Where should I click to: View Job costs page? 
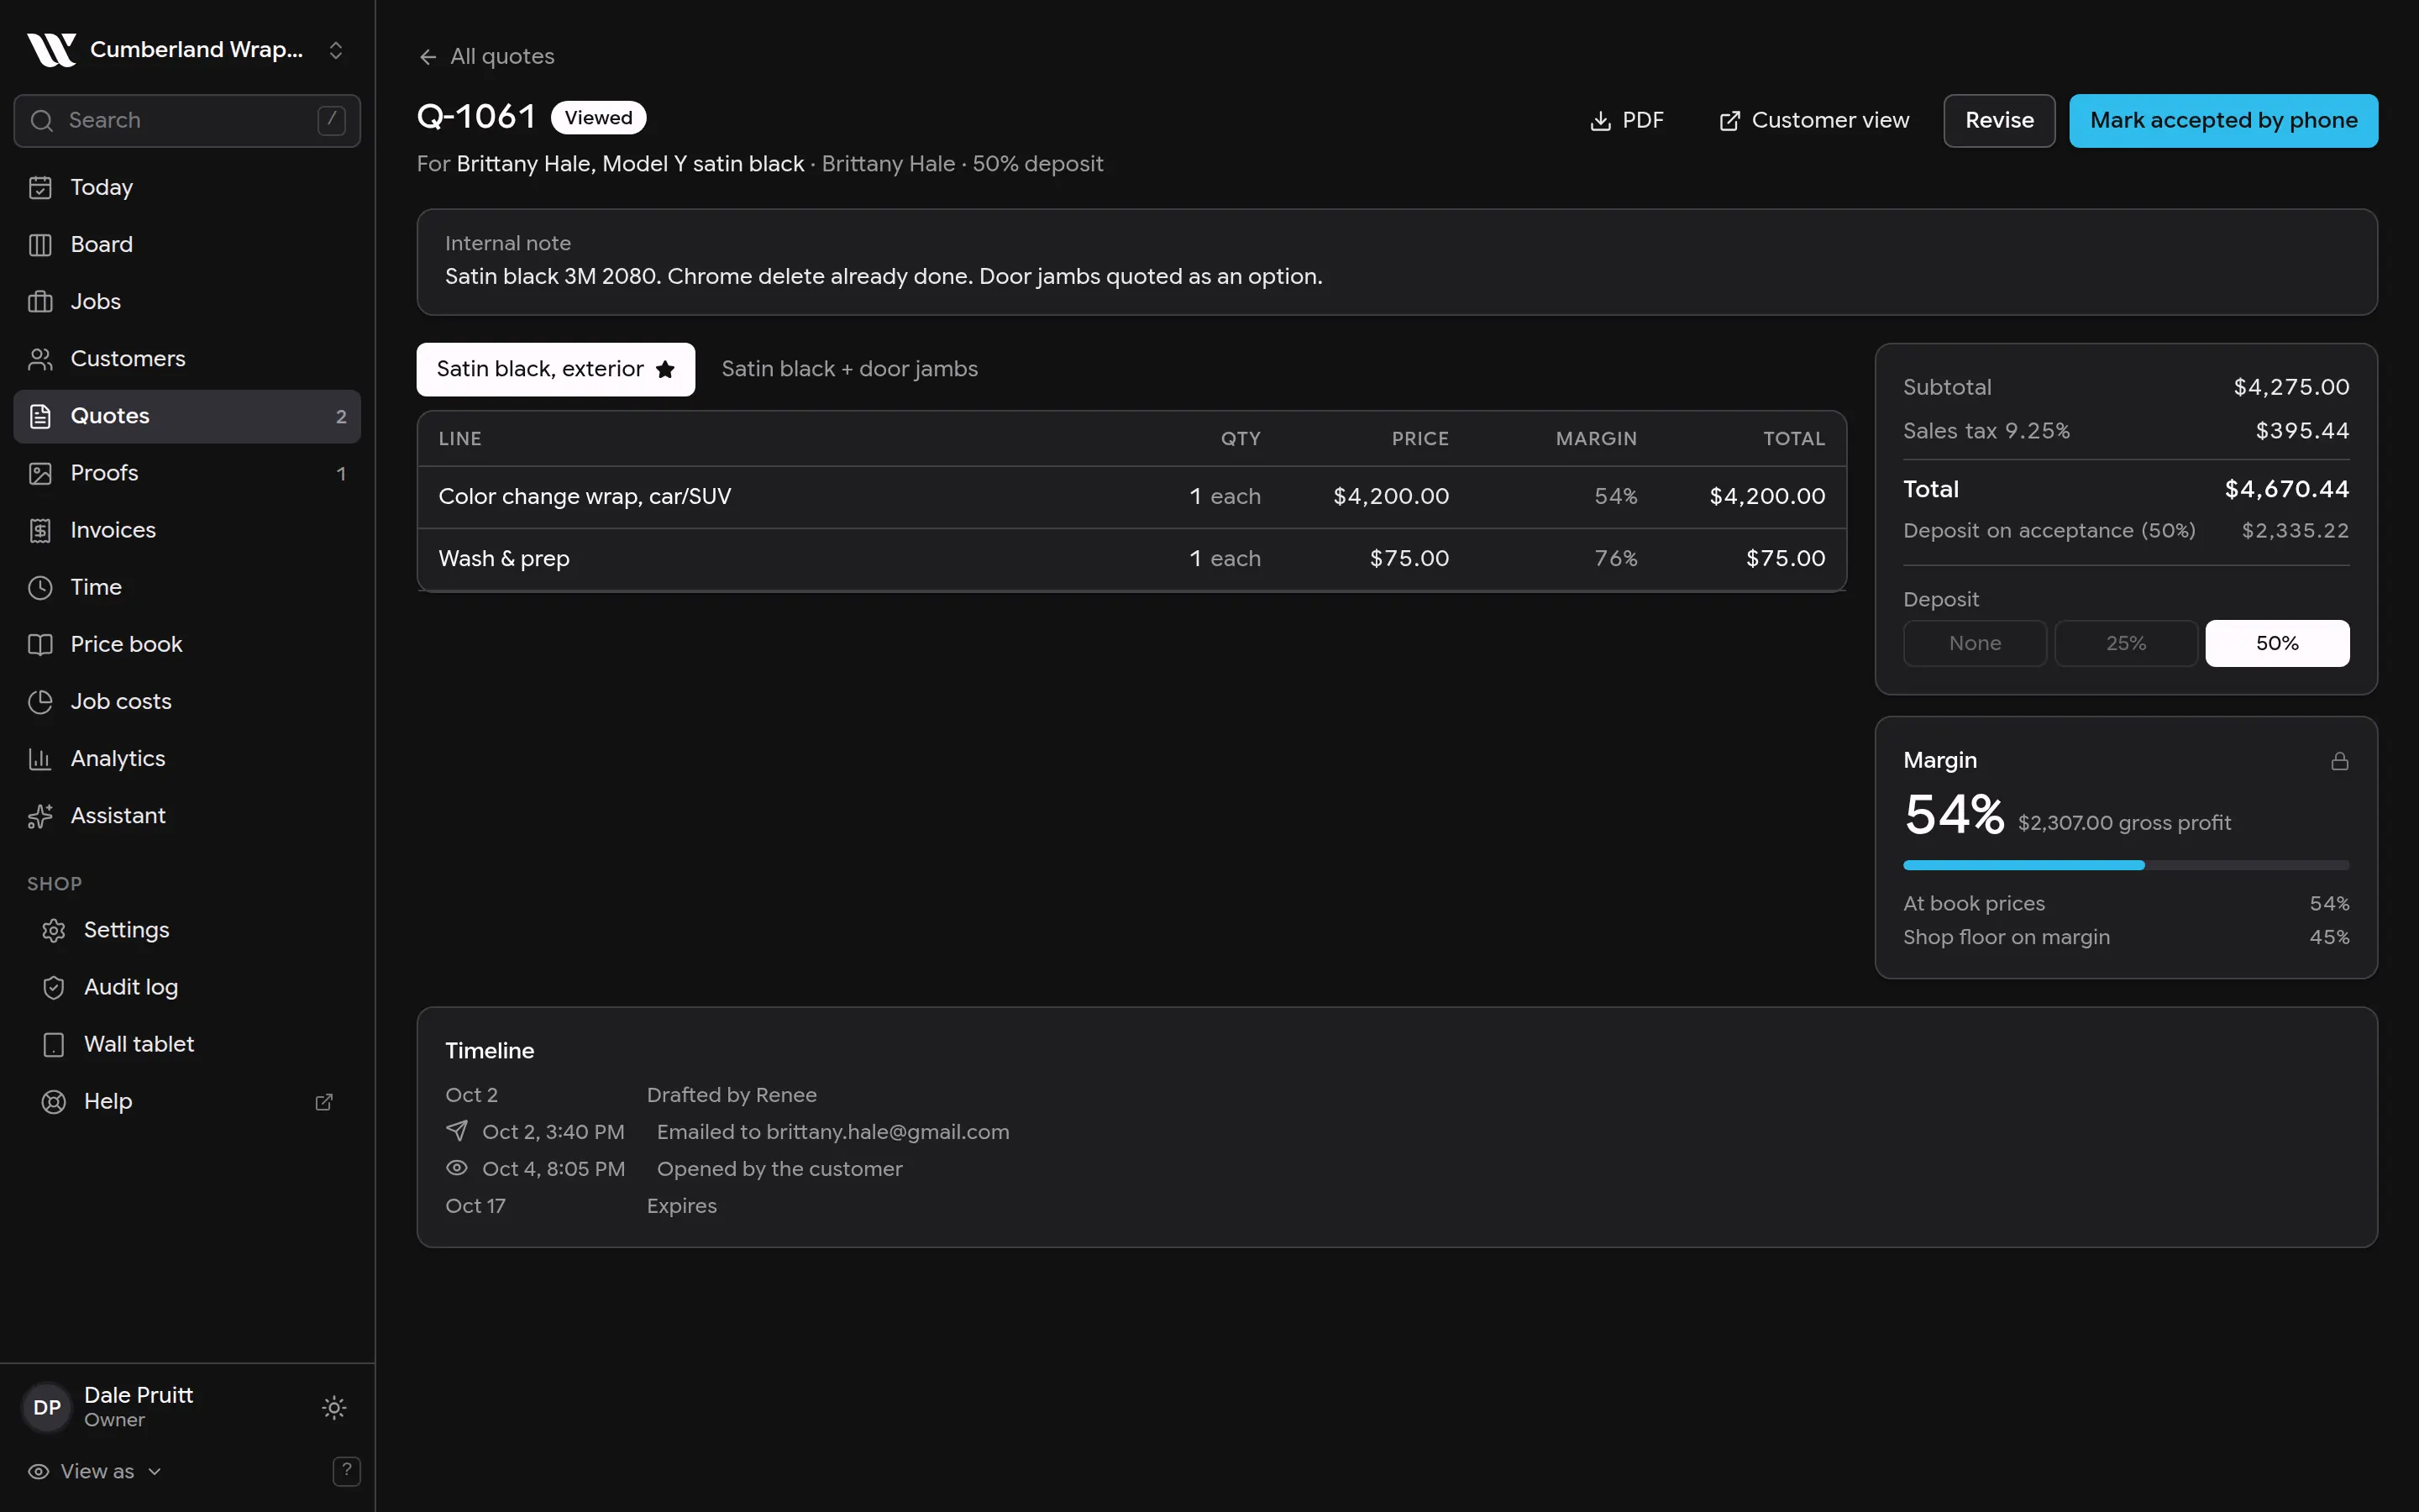pyautogui.click(x=187, y=701)
